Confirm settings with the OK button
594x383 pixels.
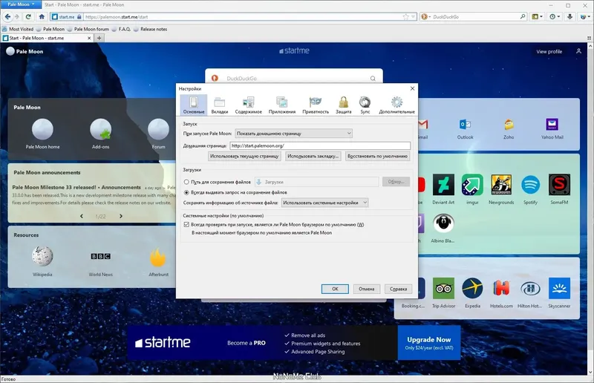click(335, 289)
